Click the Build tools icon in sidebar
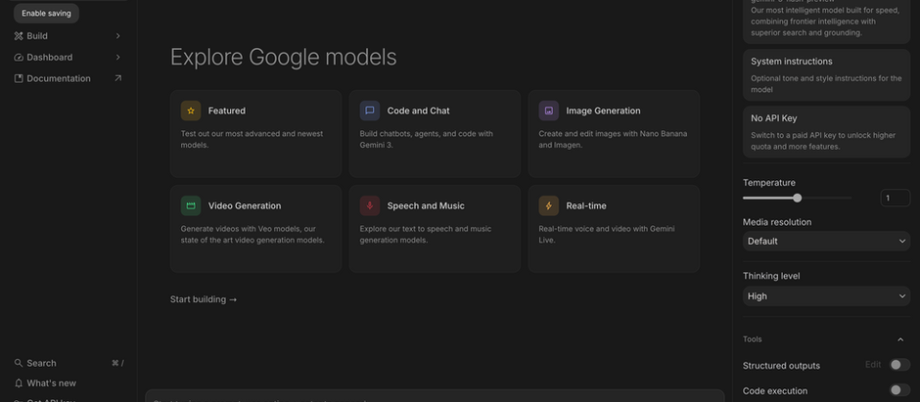The image size is (920, 402). (x=19, y=36)
